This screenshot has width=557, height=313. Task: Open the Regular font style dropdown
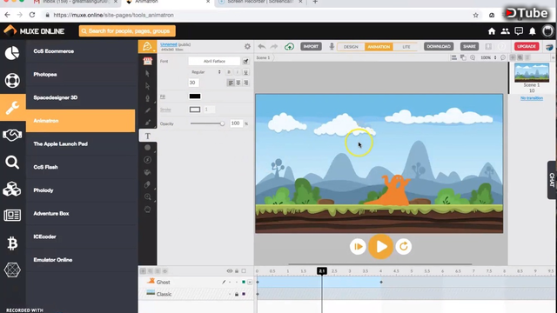[x=205, y=72]
